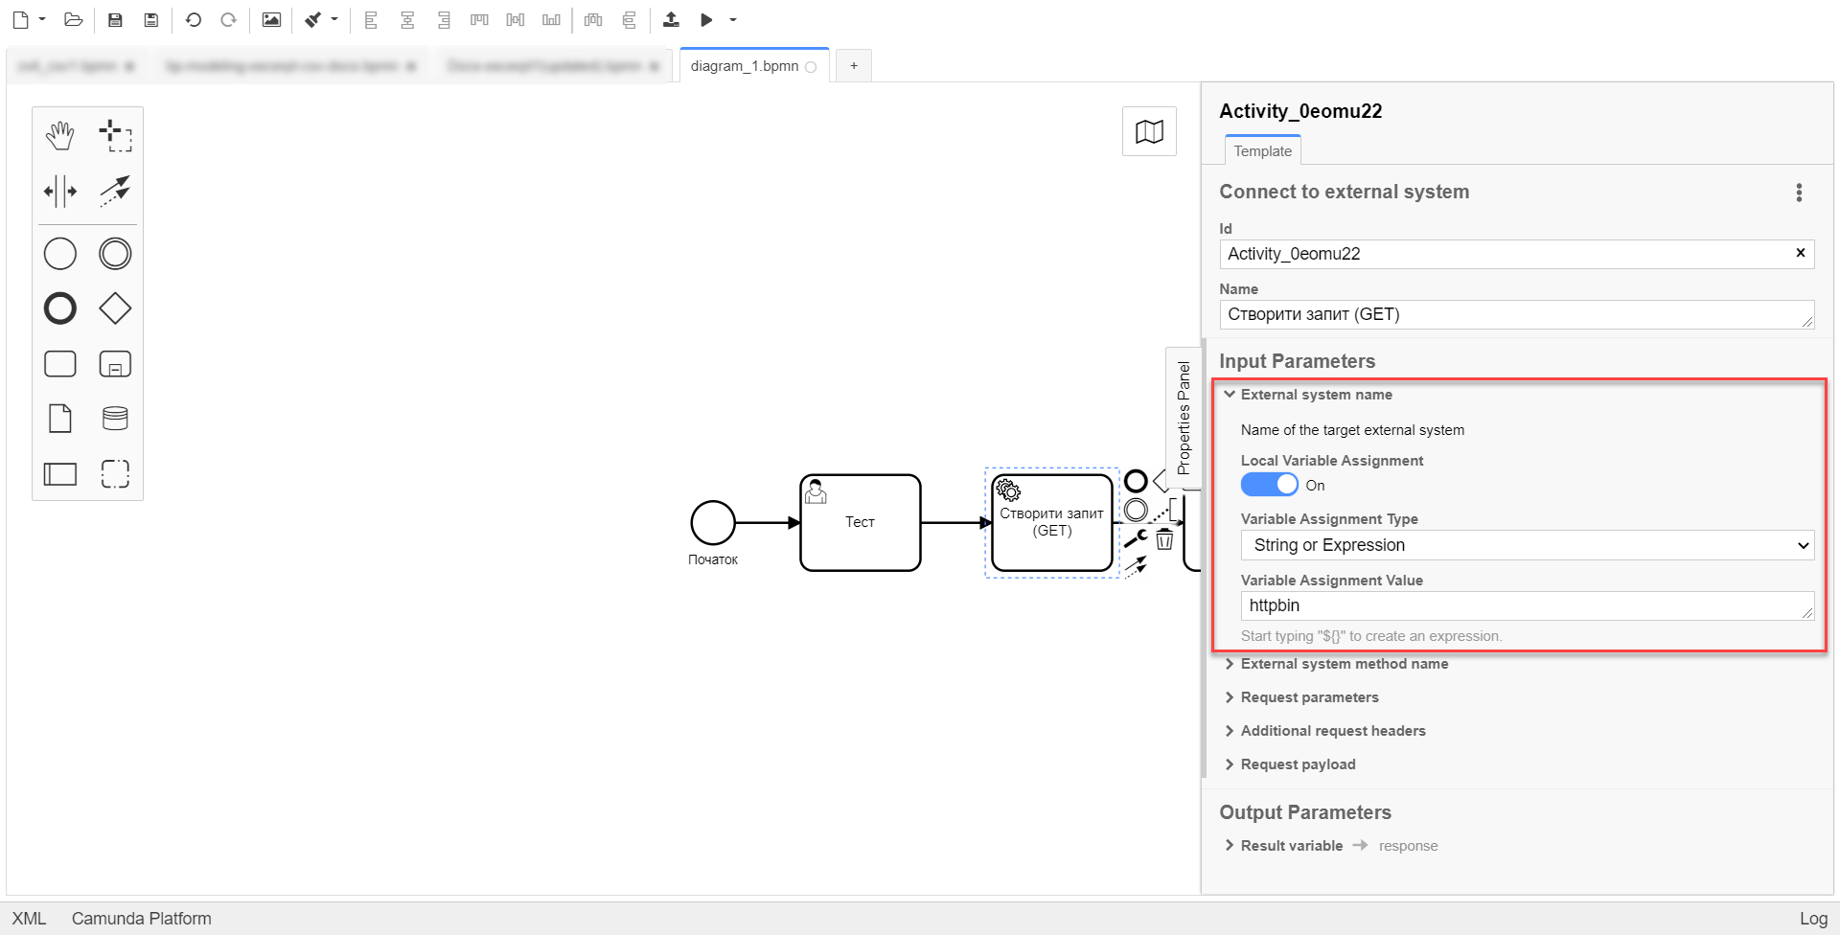
Task: Expand Additional request headers section
Action: (x=1324, y=731)
